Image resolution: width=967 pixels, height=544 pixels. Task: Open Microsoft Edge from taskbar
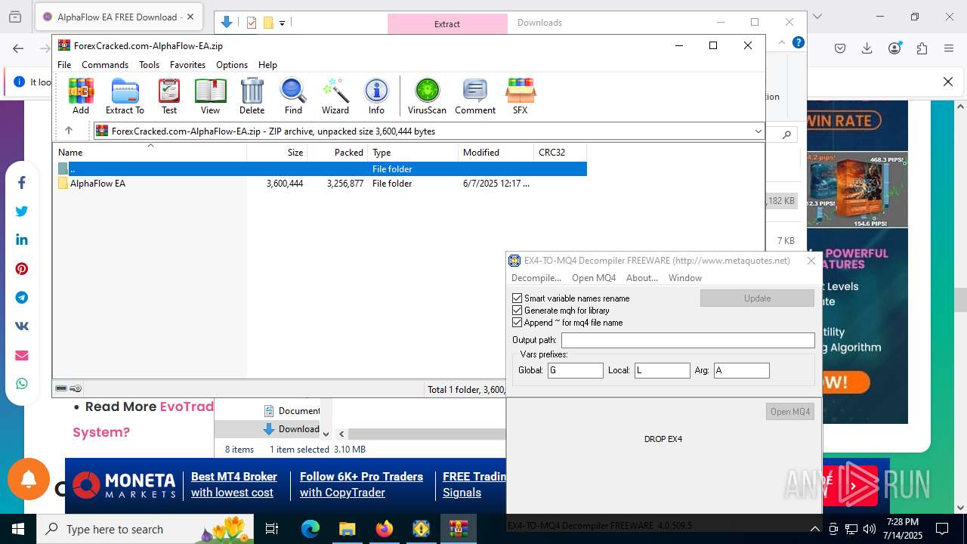(x=310, y=529)
